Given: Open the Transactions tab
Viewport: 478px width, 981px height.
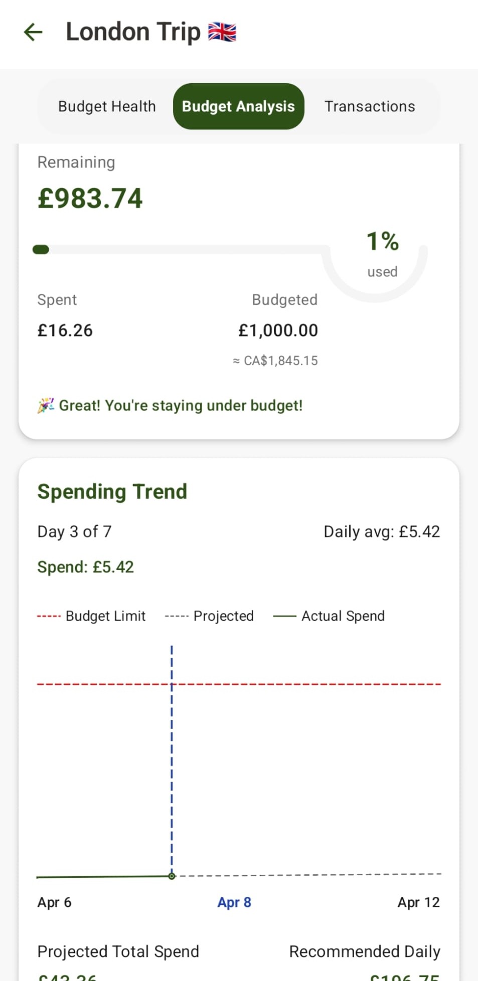Looking at the screenshot, I should click(x=370, y=106).
